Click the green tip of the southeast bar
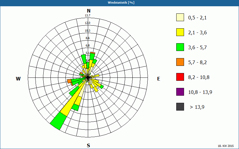239x149 pixels. 102,87
